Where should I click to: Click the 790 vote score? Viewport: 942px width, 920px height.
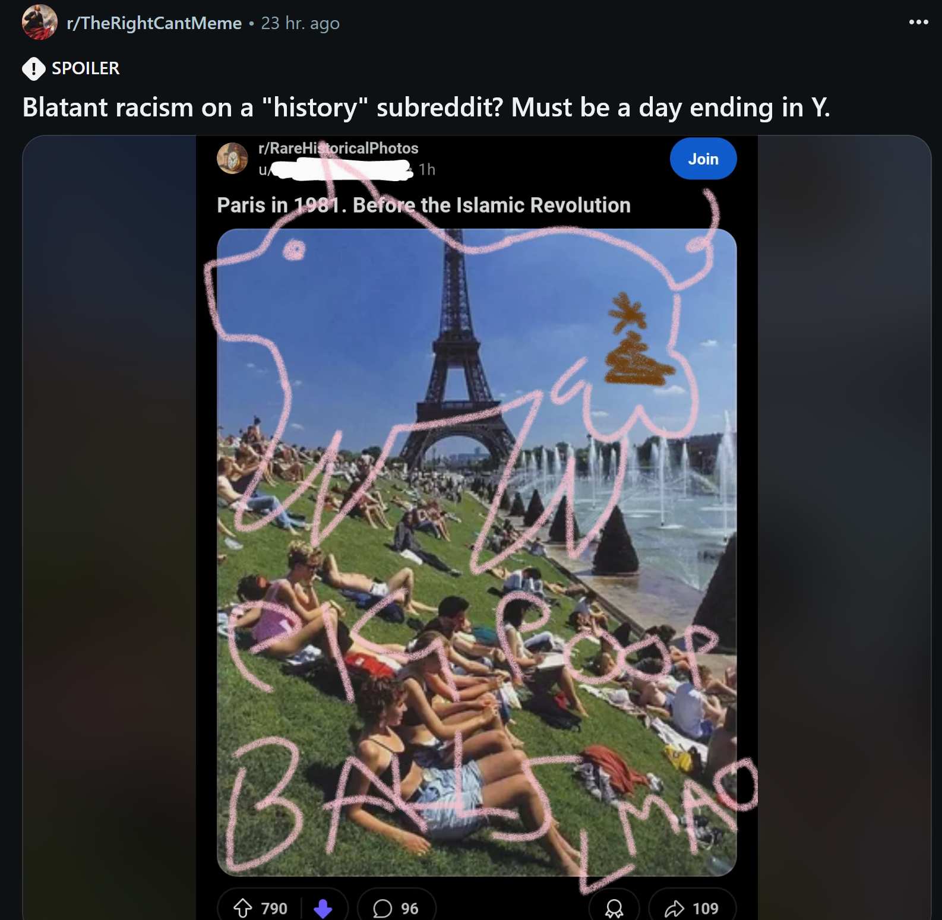274,909
